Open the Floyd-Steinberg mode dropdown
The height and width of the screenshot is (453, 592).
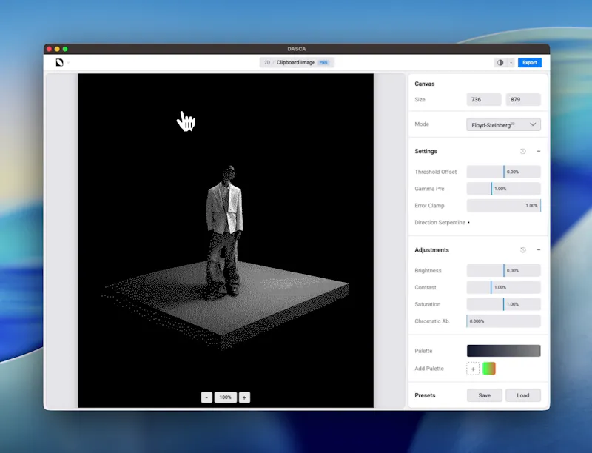coord(503,124)
